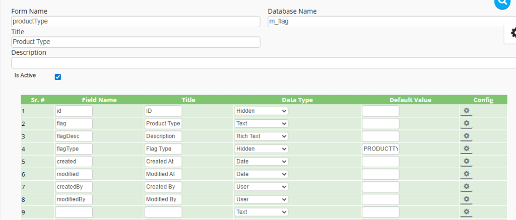Image resolution: width=516 pixels, height=220 pixels.
Task: Open config gear for flagType row
Action: tap(466, 149)
